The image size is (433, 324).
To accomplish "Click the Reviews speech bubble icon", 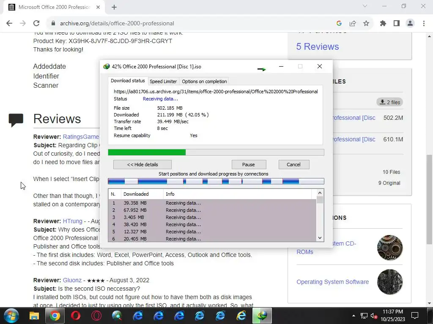I will coord(16,120).
